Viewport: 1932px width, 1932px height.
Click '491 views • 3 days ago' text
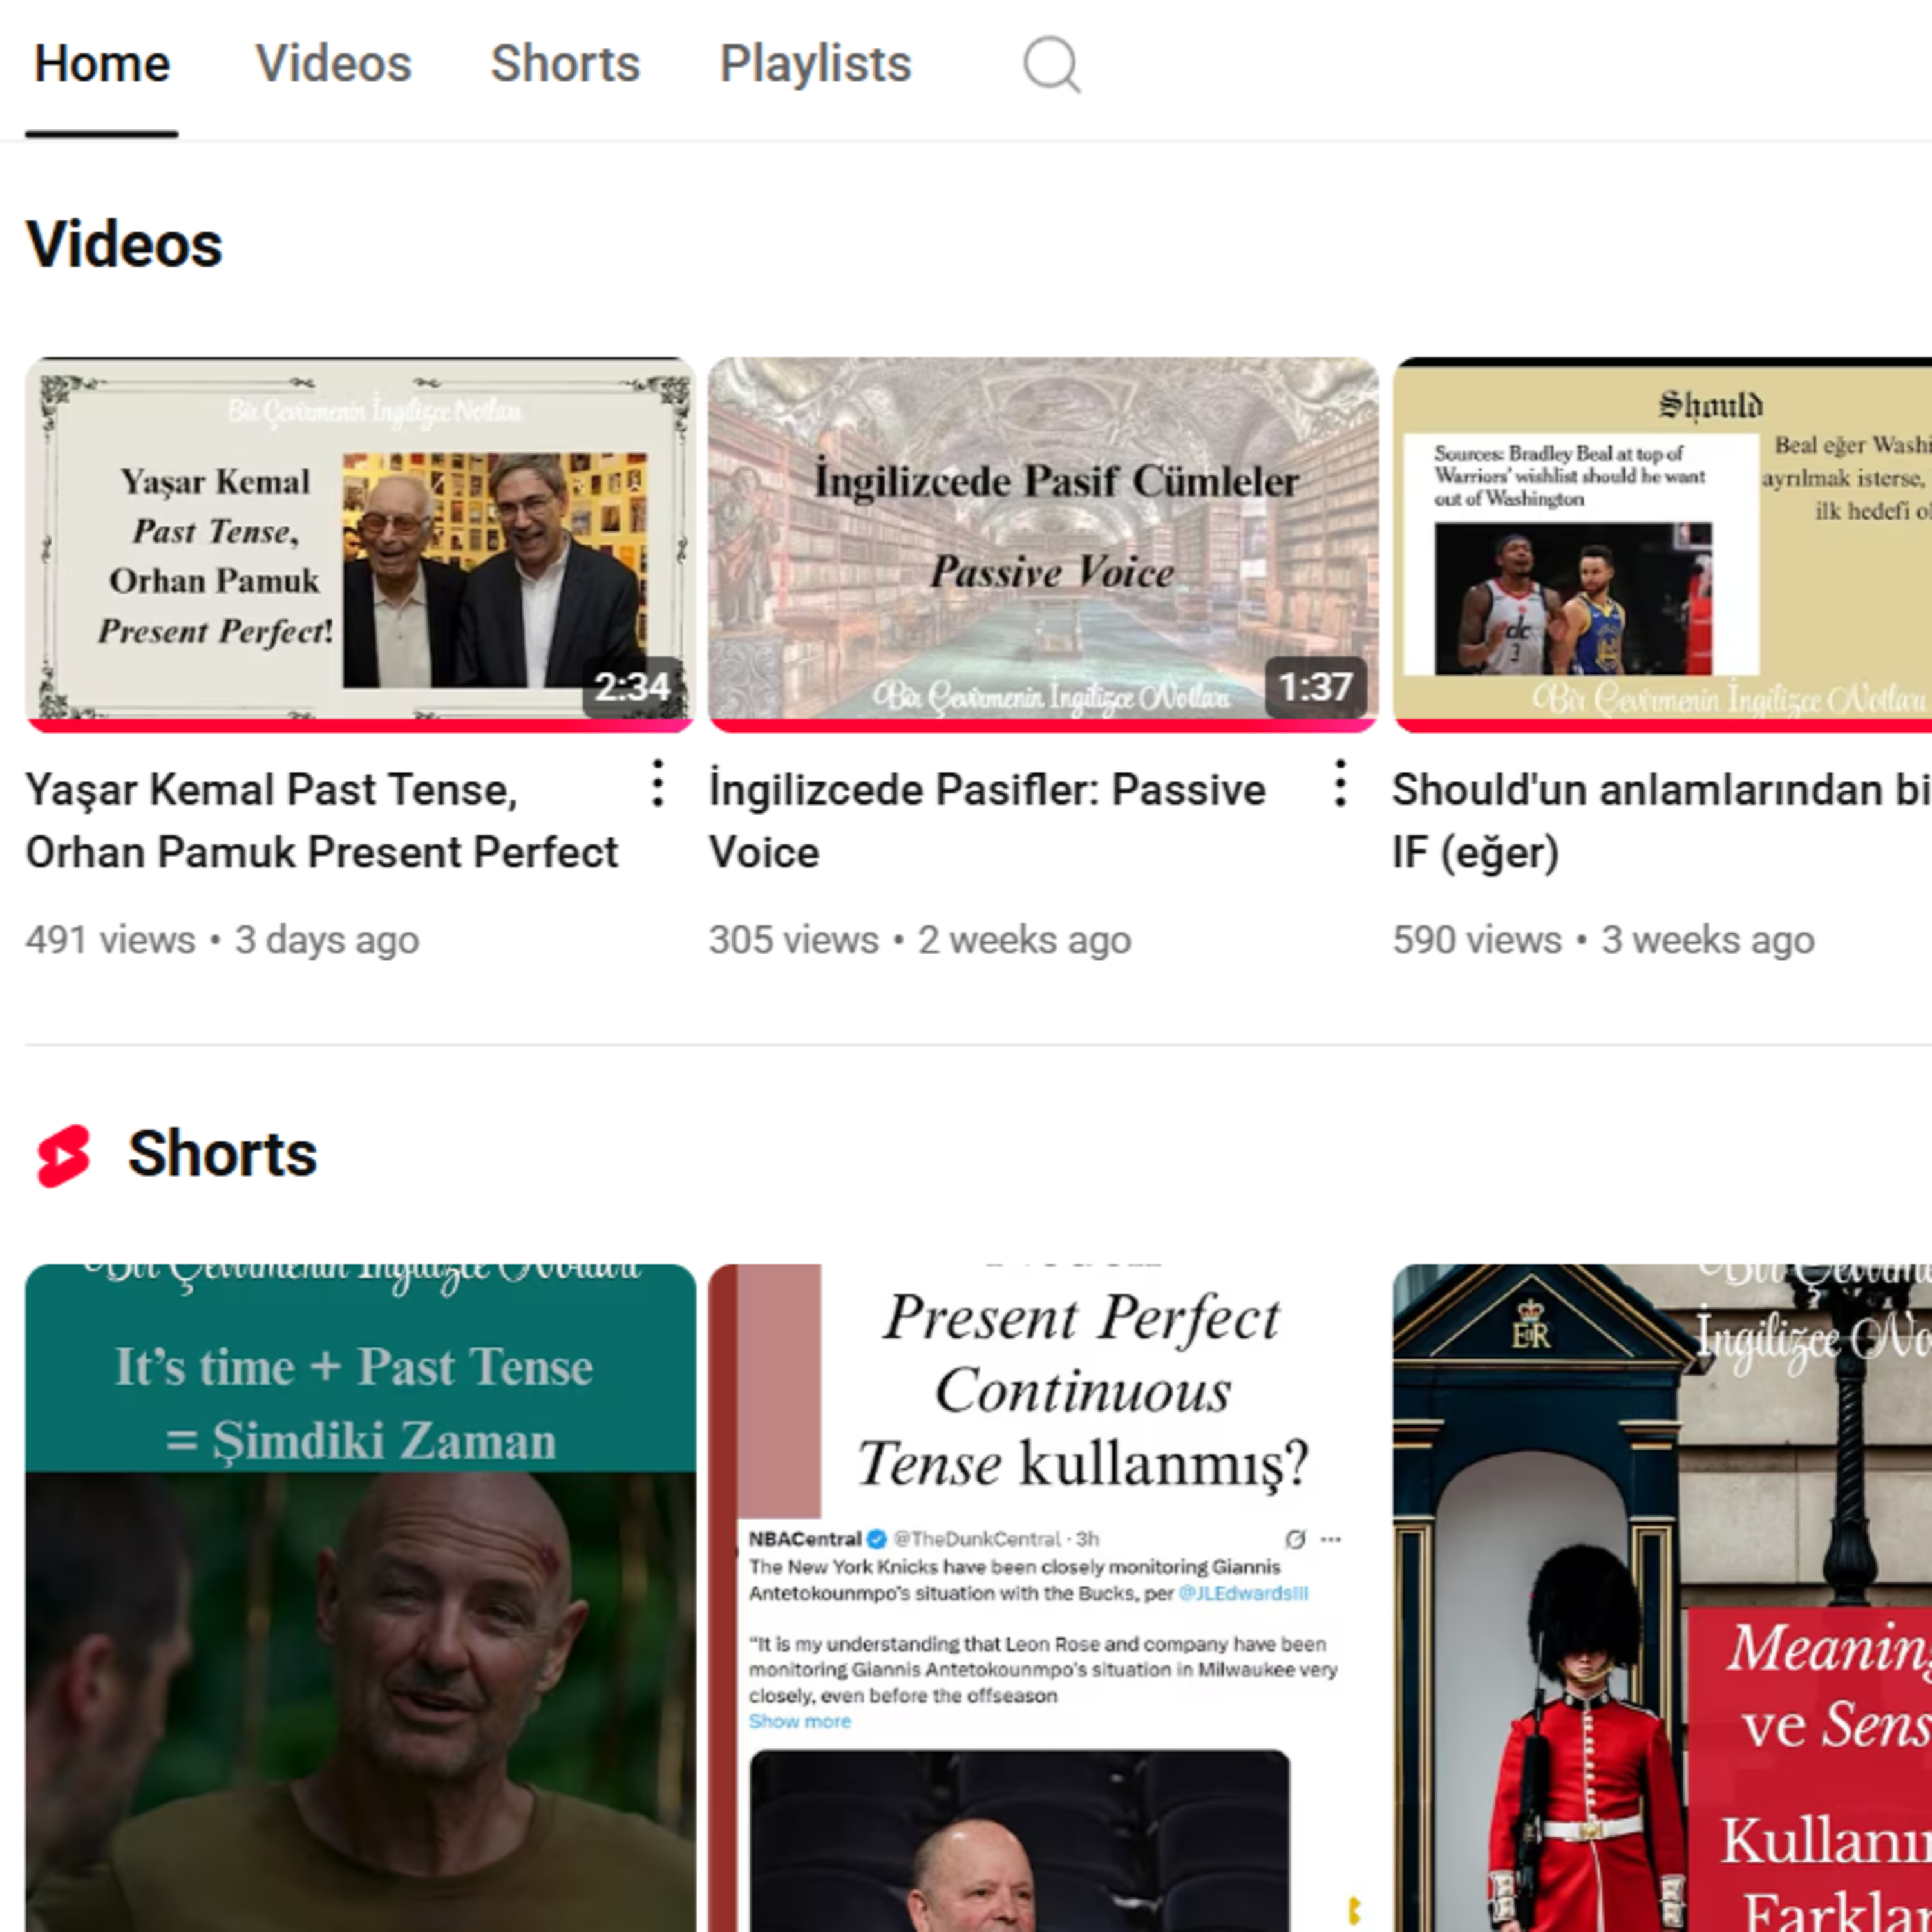[222, 940]
